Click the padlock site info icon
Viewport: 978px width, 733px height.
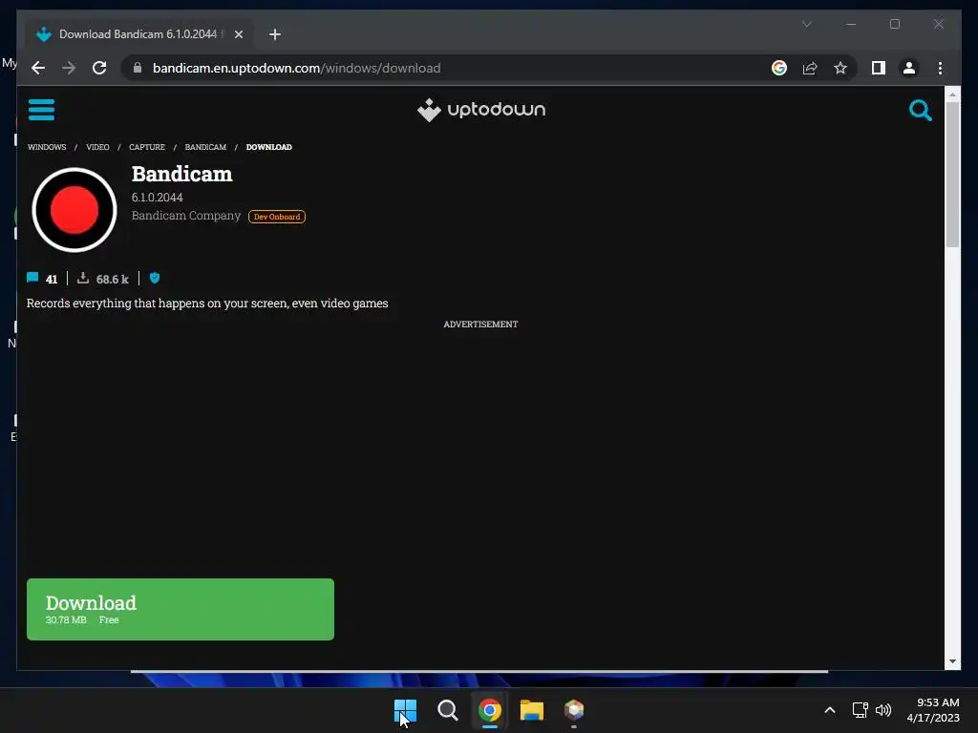tap(138, 68)
